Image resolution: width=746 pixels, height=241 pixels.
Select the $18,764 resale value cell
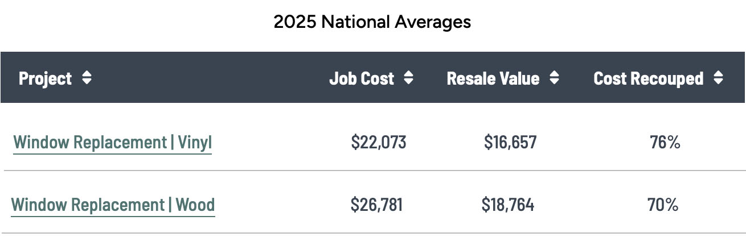tap(508, 205)
